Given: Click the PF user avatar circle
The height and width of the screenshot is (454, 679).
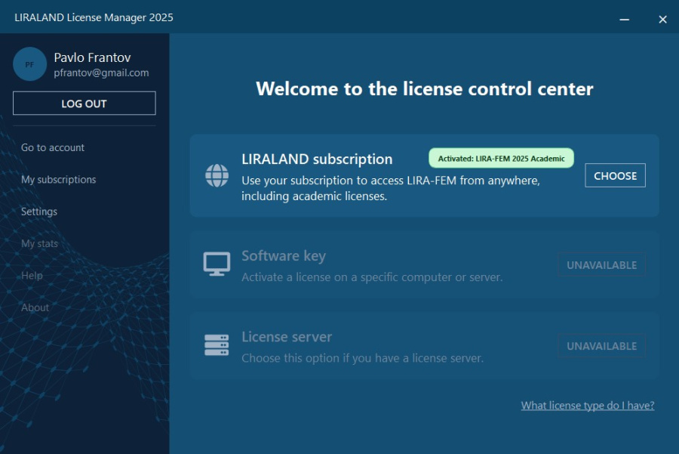Looking at the screenshot, I should (29, 64).
